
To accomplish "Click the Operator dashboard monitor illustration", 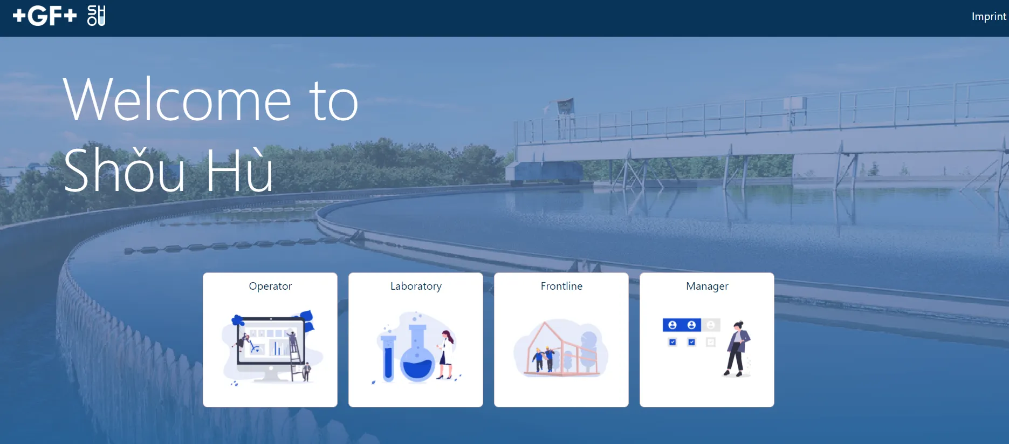I will coord(272,347).
